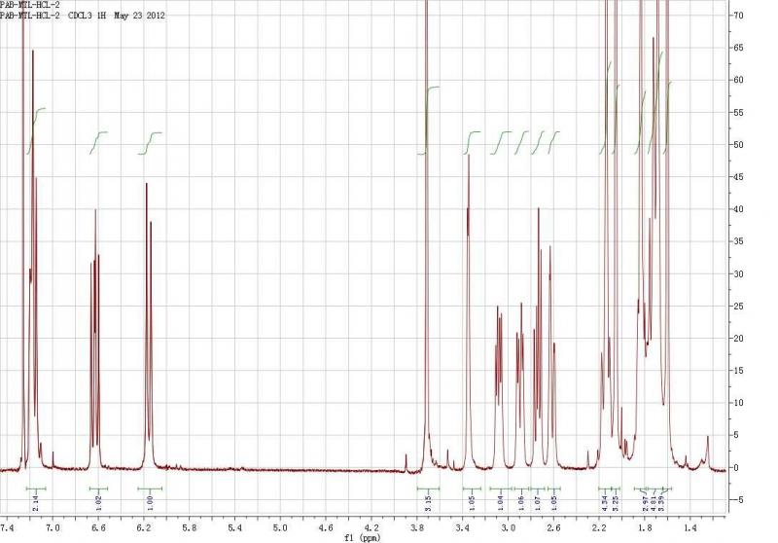Screen dimensions: 778x543
Task: Select the integration value 4.54
Action: tap(605, 504)
